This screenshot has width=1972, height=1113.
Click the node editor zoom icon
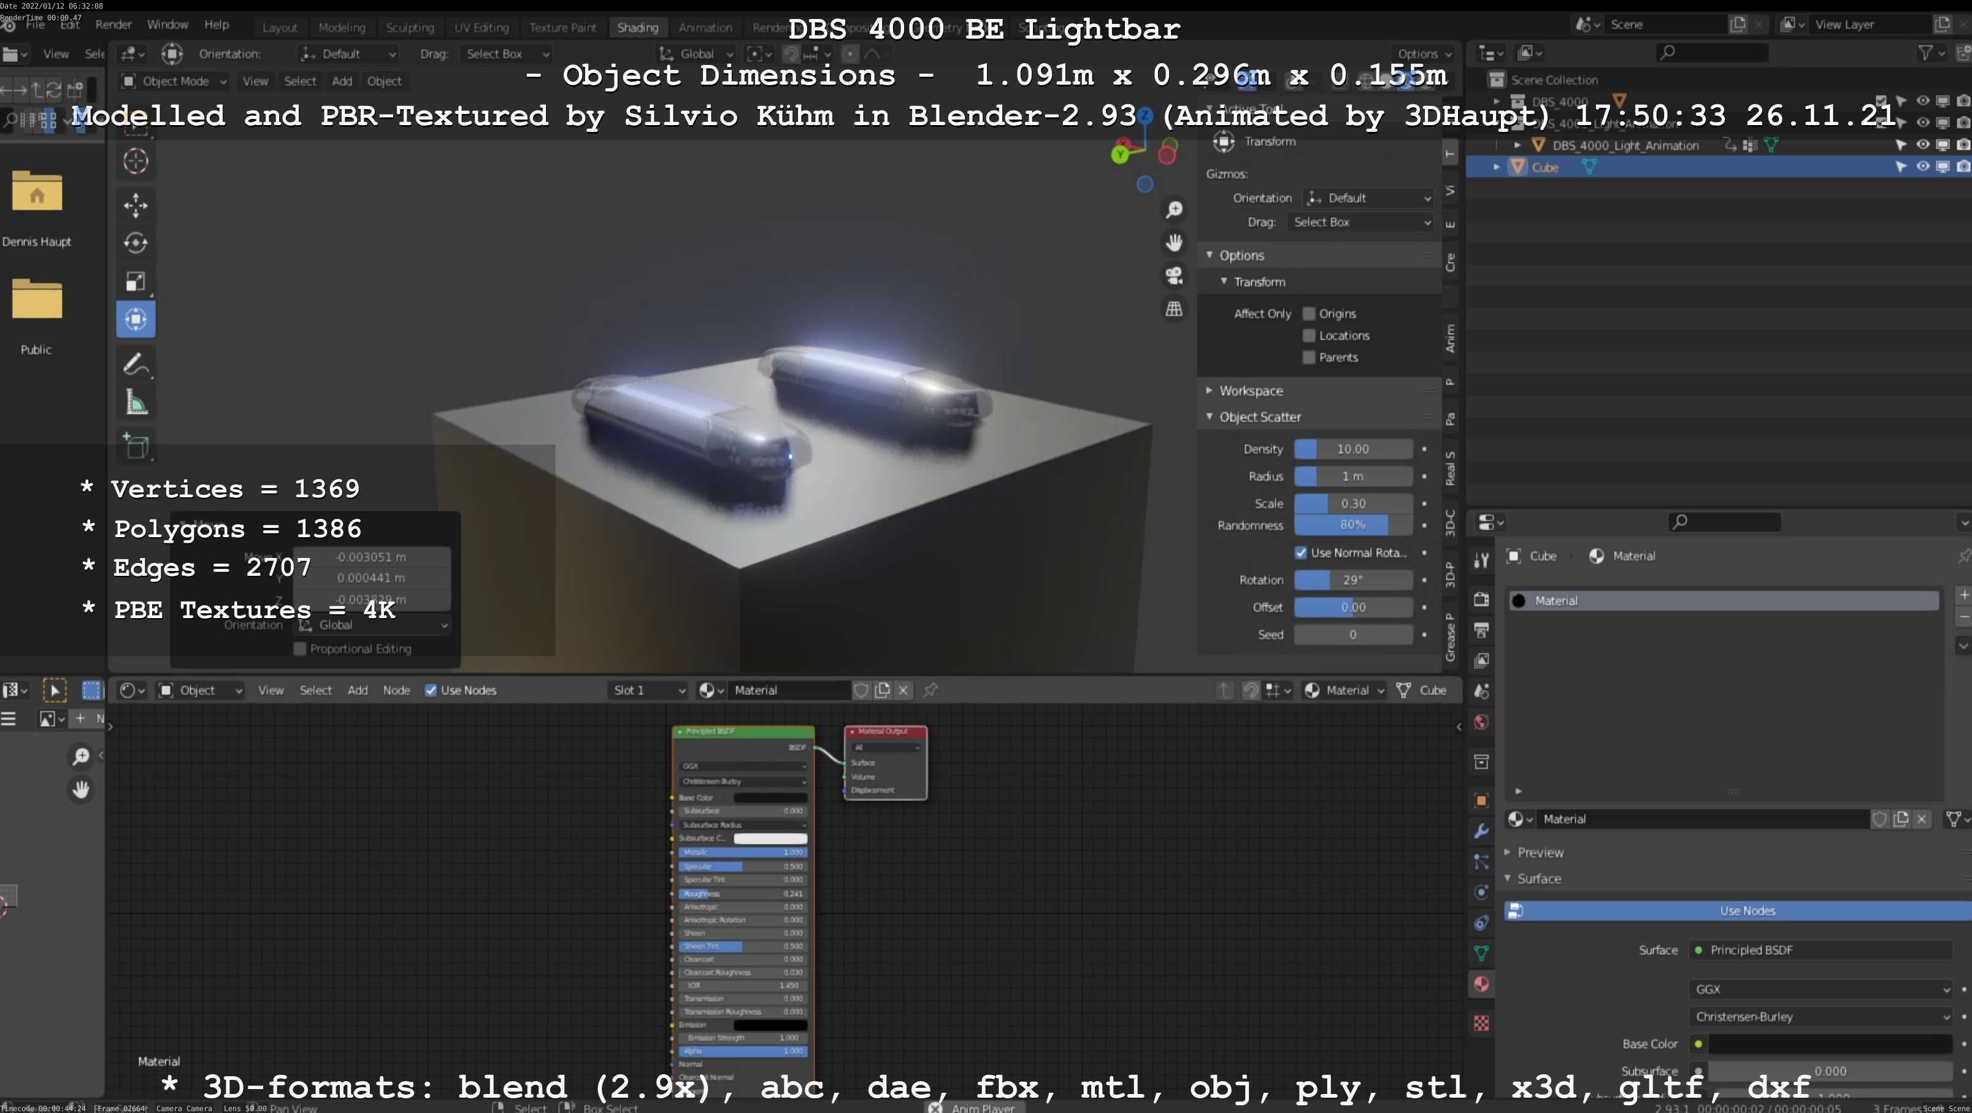pyautogui.click(x=80, y=756)
